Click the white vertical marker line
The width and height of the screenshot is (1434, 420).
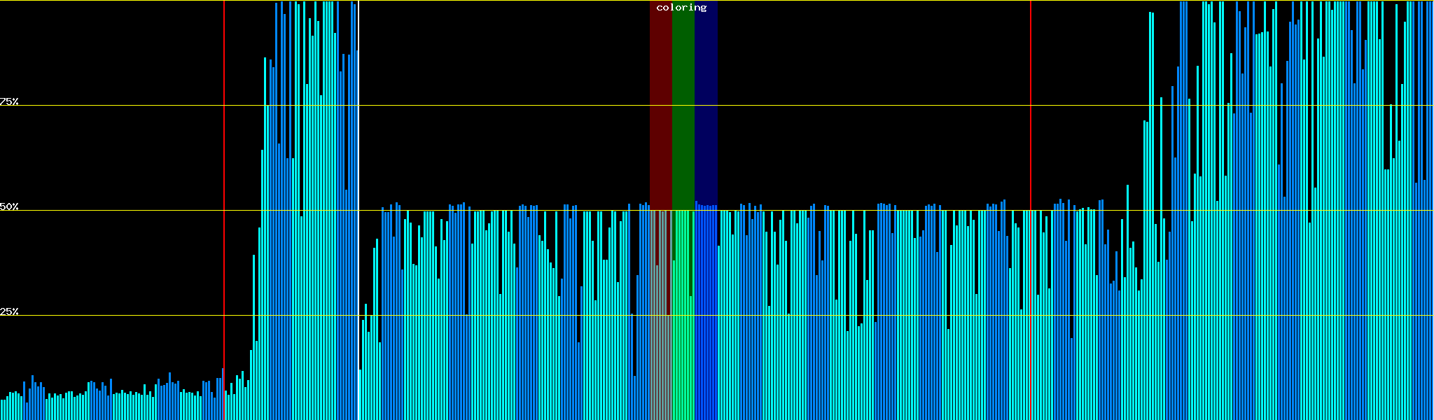pyautogui.click(x=358, y=140)
